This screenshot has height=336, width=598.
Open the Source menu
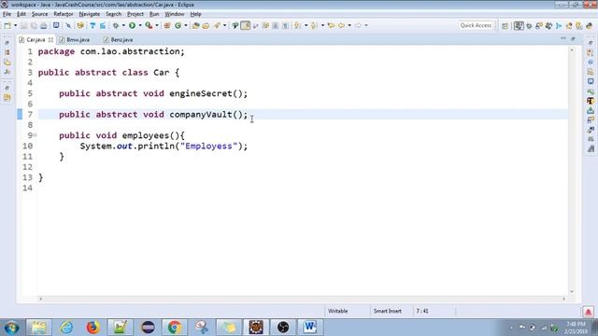39,14
